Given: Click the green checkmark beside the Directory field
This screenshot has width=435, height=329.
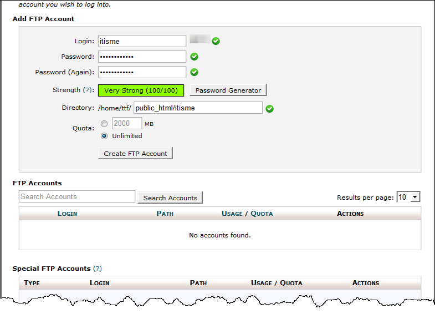Looking at the screenshot, I should point(269,109).
